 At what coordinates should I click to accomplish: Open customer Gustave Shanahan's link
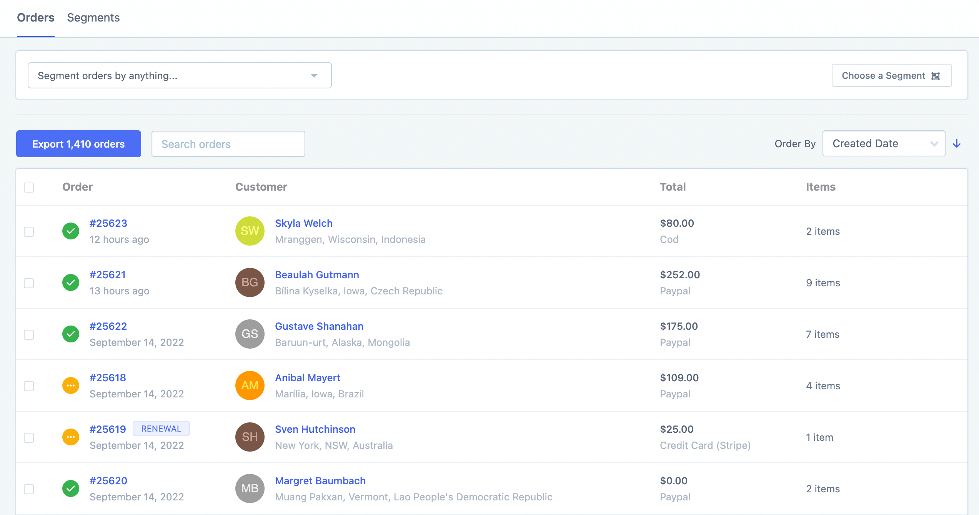pyautogui.click(x=319, y=326)
